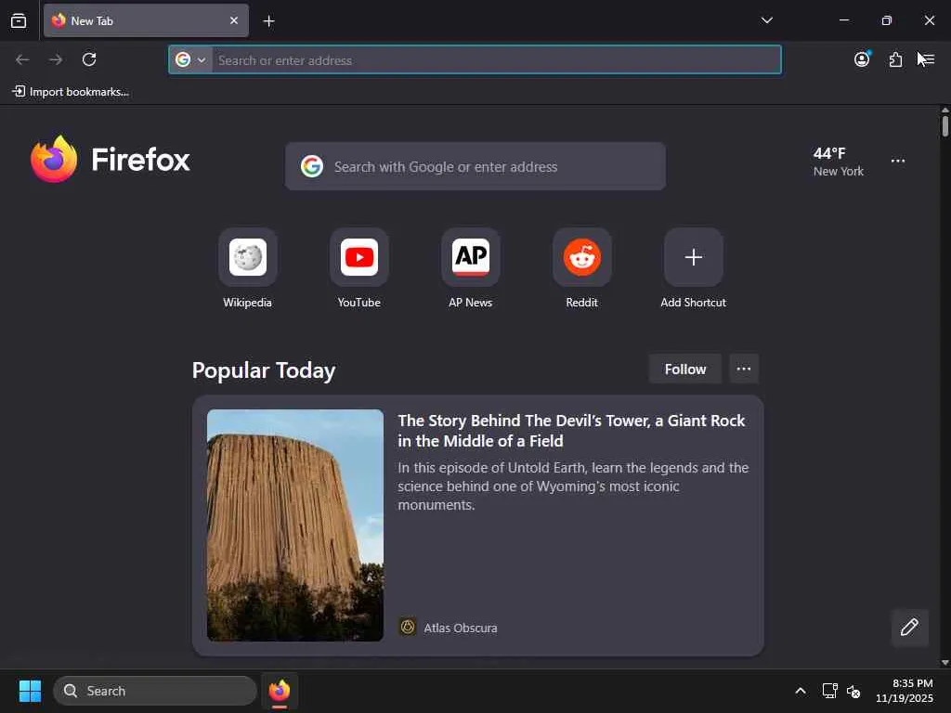951x713 pixels.
Task: Click the Popular Today heading
Action: (x=263, y=369)
